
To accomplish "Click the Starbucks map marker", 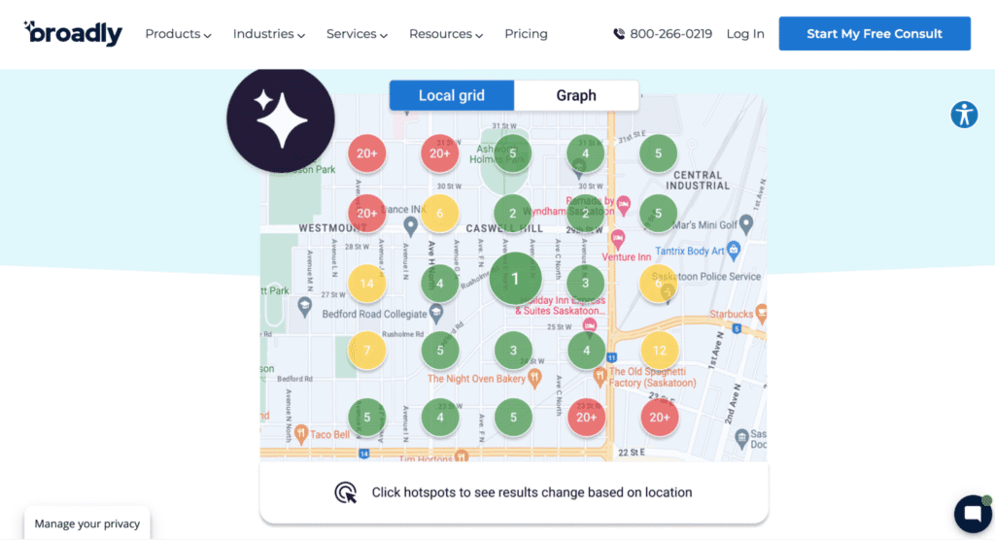I will click(x=761, y=313).
